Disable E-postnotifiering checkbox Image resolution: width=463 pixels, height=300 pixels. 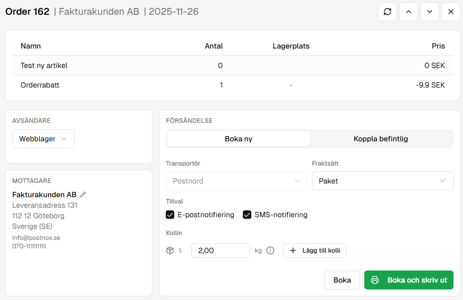point(170,215)
